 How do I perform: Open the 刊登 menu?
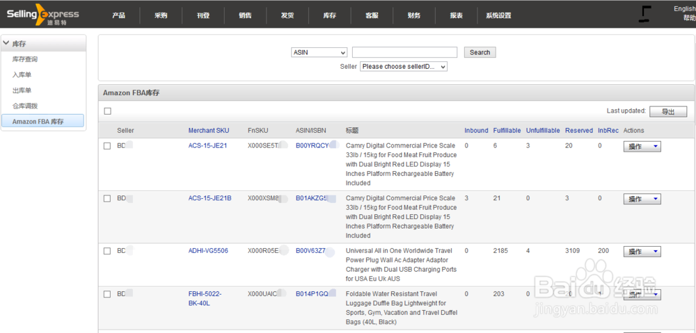point(203,15)
